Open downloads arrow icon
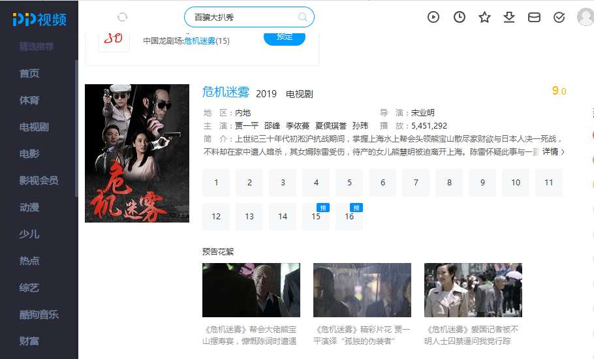 coord(509,17)
